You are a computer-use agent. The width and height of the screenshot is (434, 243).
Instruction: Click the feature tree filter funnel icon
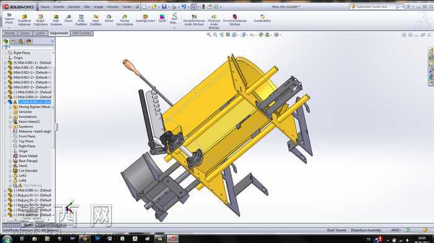(6, 48)
